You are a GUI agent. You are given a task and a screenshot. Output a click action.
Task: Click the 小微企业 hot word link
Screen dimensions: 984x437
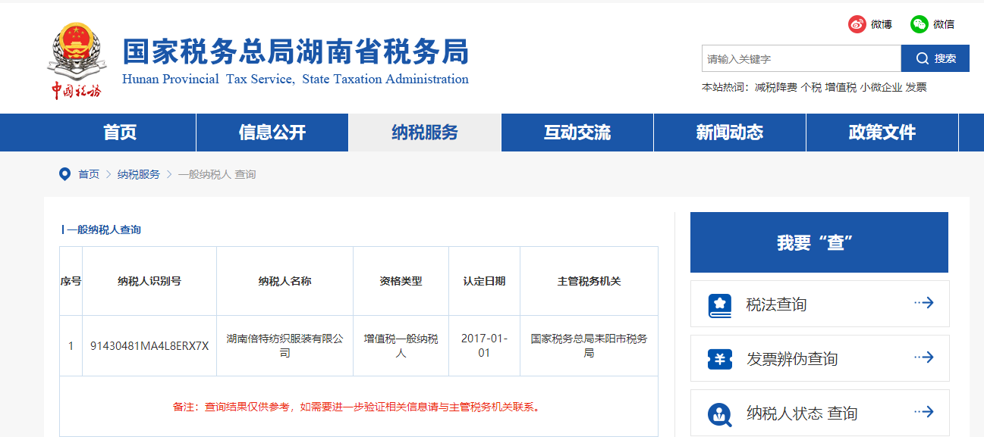(x=881, y=87)
